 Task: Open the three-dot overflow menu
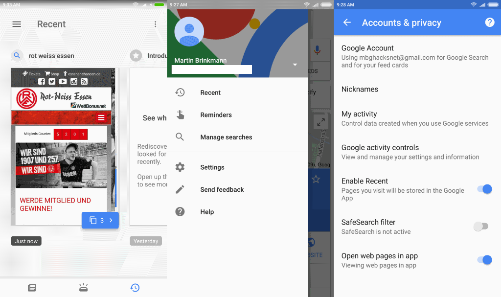coord(155,24)
